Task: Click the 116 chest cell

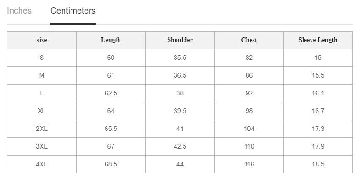Action: click(x=249, y=165)
